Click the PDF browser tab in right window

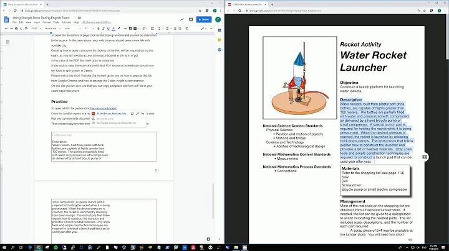[247, 4]
